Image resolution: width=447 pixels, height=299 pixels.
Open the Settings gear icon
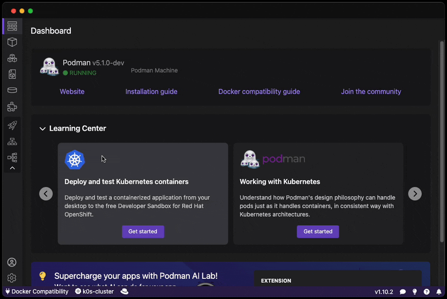(x=12, y=278)
